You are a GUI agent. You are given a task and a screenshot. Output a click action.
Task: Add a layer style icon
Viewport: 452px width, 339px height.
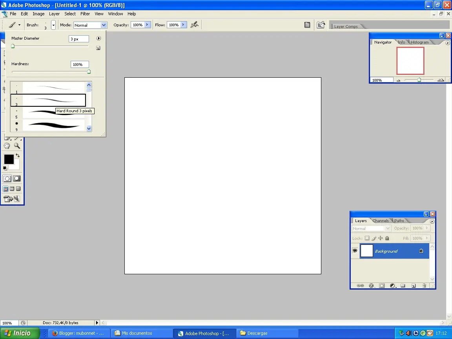[x=371, y=286]
